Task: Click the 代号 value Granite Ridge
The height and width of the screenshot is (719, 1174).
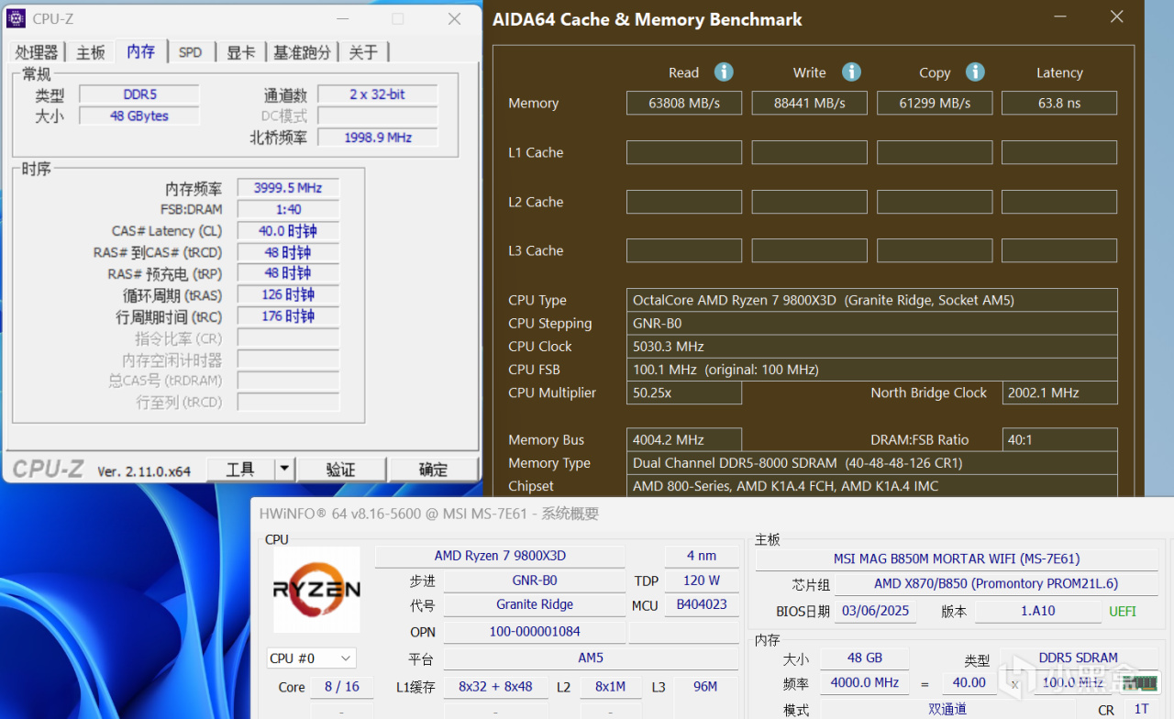Action: tap(535, 604)
